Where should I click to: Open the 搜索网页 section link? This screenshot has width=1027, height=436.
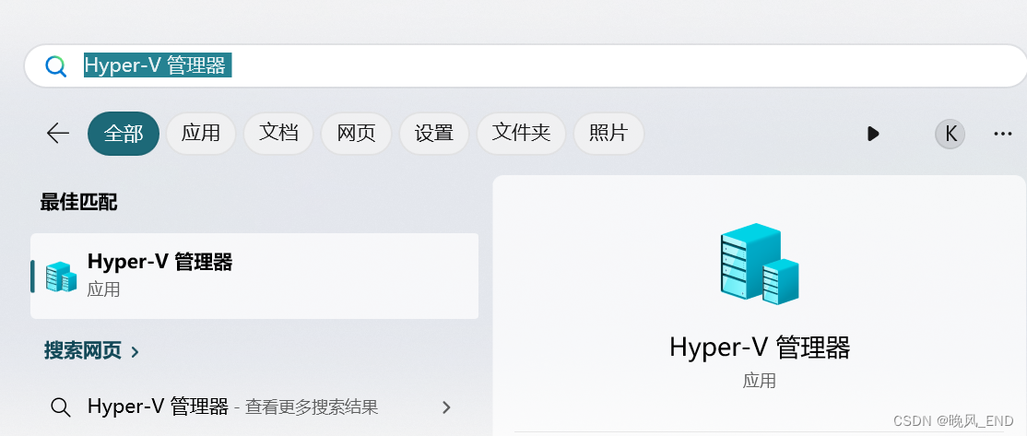(91, 351)
